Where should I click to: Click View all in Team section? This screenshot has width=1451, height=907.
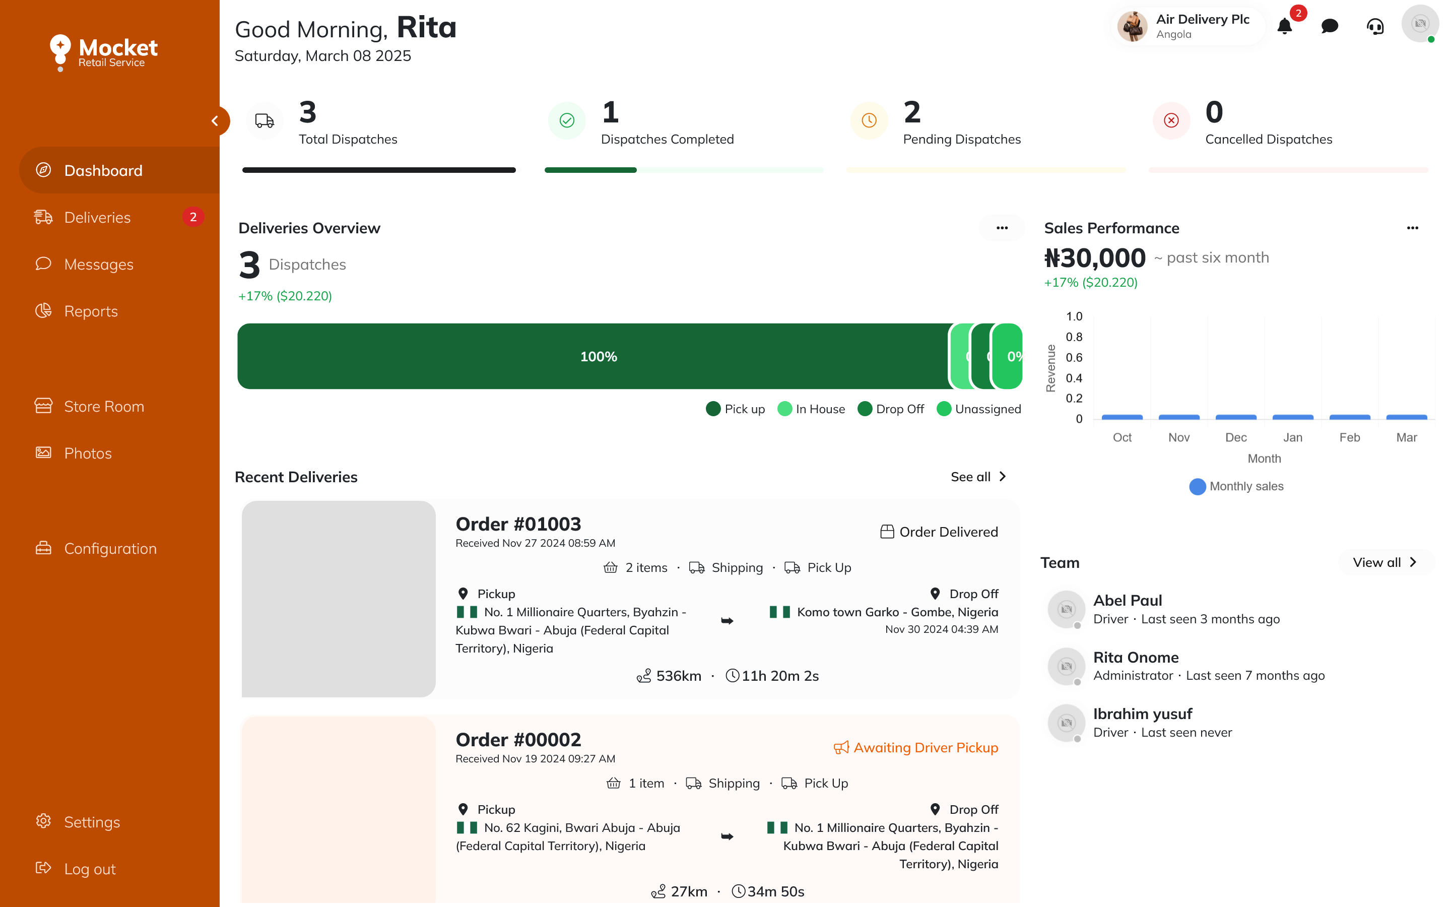point(1384,563)
